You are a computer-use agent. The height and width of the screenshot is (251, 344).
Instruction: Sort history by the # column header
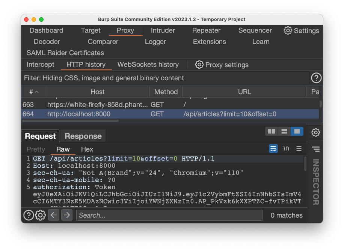pyautogui.click(x=33, y=92)
